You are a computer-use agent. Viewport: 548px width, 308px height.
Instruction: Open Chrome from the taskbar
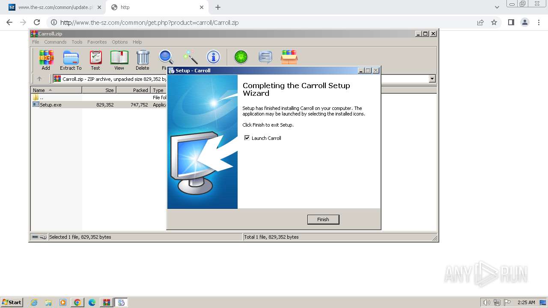click(77, 302)
